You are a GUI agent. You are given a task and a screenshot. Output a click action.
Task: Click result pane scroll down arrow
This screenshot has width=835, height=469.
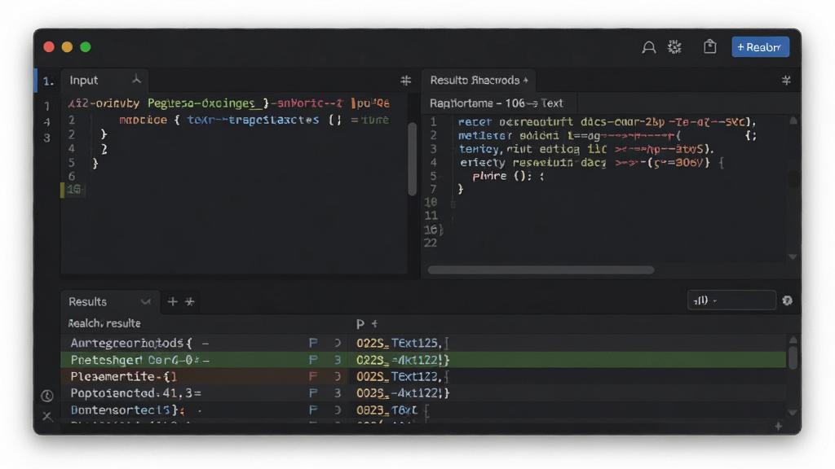click(793, 256)
